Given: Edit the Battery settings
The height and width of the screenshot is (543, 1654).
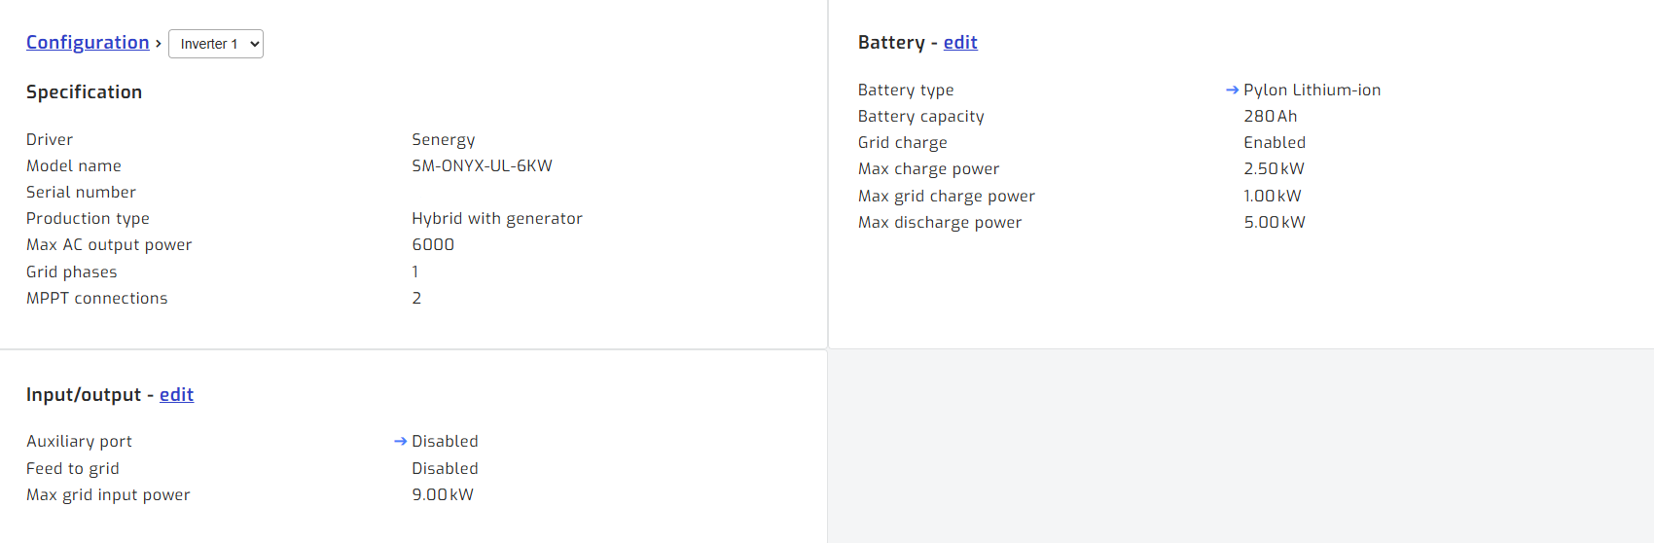Looking at the screenshot, I should 960,42.
